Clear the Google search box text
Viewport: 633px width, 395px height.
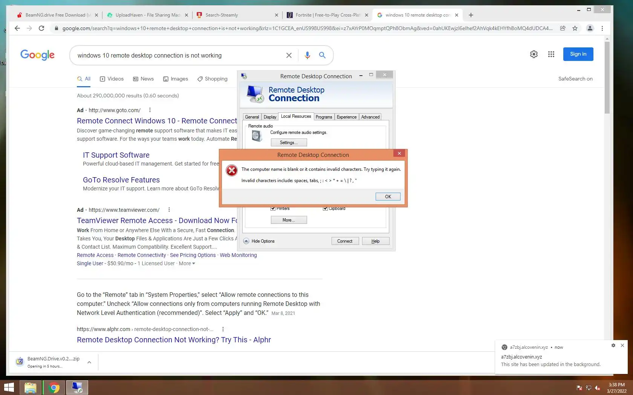(x=289, y=55)
